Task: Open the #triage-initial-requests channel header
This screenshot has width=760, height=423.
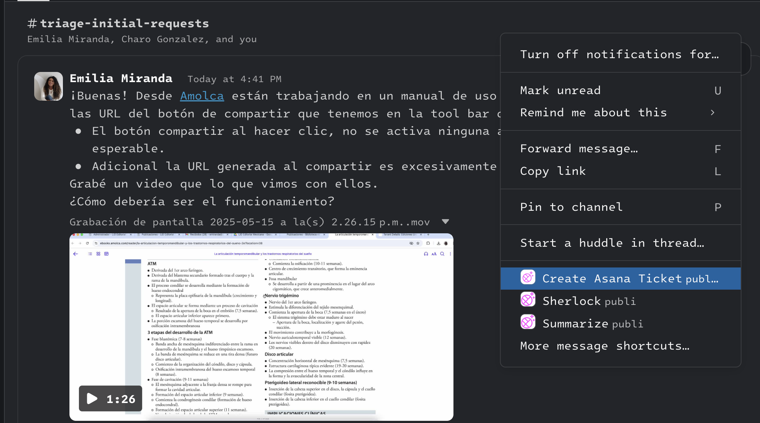Action: 118,23
